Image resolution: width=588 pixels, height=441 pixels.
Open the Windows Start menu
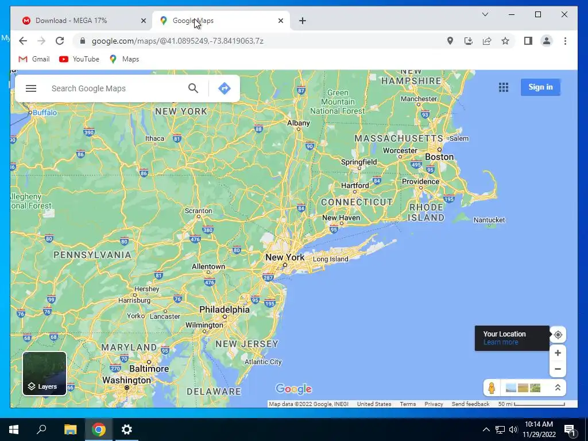point(14,430)
